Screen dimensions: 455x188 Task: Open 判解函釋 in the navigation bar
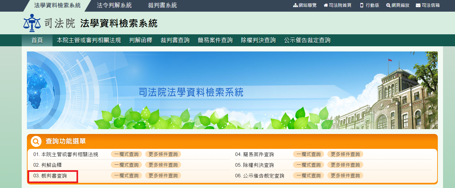coord(141,40)
